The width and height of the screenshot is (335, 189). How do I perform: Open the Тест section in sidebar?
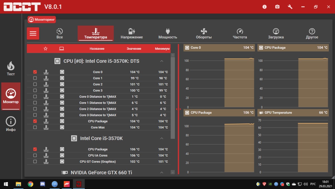11,69
